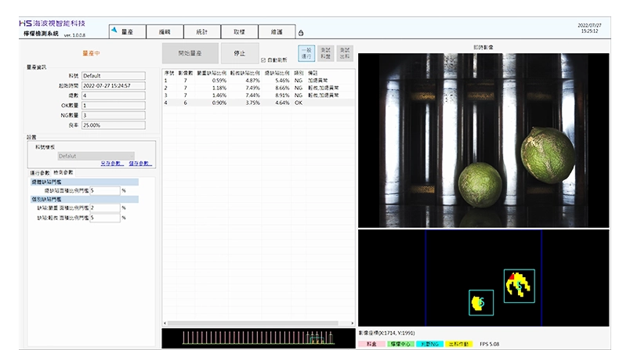The height and width of the screenshot is (350, 630).
Task: Click the green 檸檬中心 status indicator
Action: coord(402,343)
